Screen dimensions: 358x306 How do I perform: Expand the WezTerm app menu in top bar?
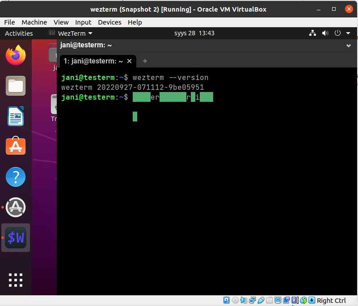pyautogui.click(x=70, y=34)
